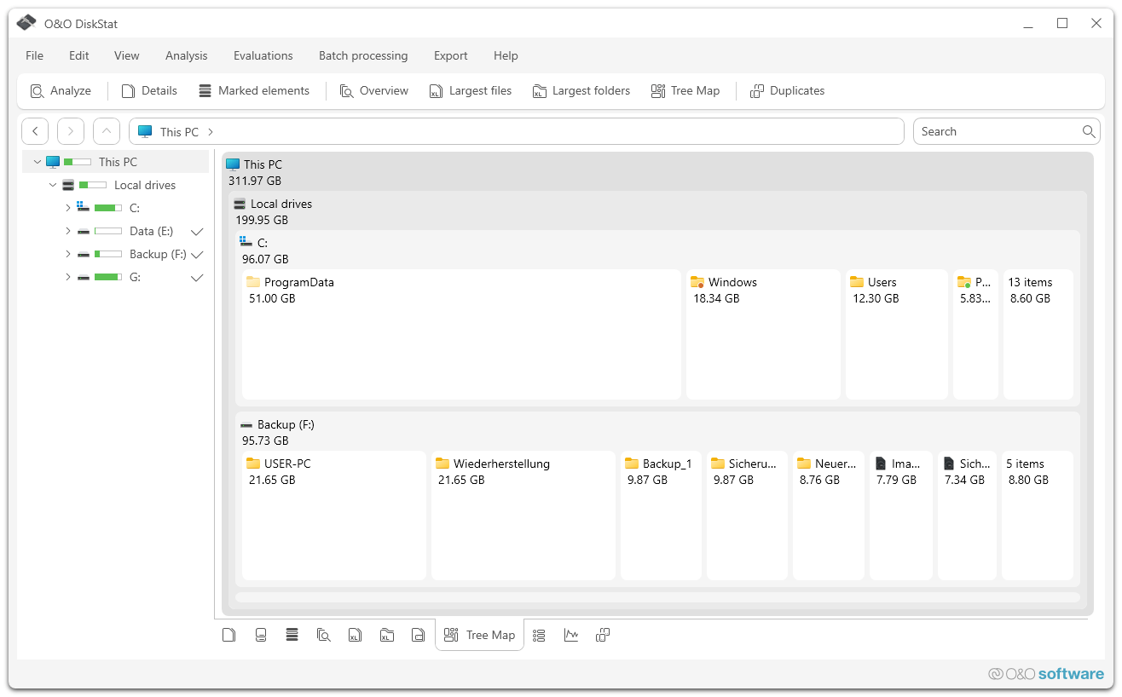Open the Help menu
Image resolution: width=1122 pixels, height=697 pixels.
pyautogui.click(x=506, y=55)
